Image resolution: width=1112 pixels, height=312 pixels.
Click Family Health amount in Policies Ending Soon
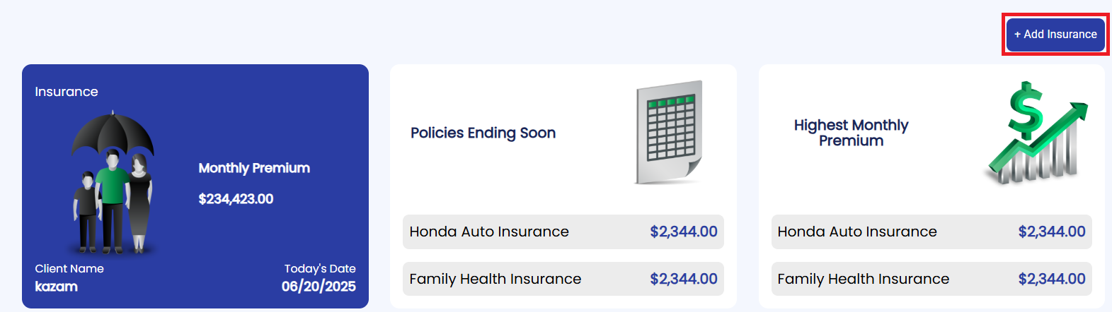pos(684,279)
